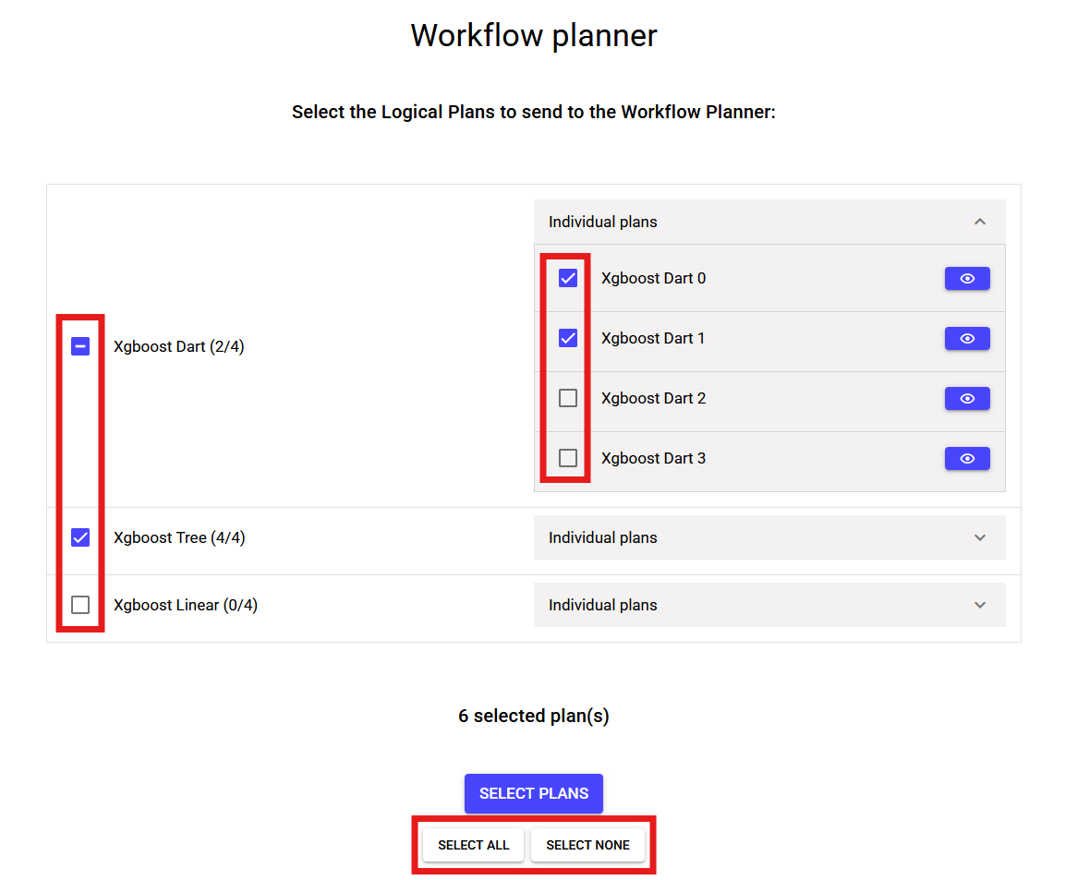This screenshot has height=880, width=1065.
Task: Click the SELECT PLANS button
Action: pyautogui.click(x=534, y=793)
